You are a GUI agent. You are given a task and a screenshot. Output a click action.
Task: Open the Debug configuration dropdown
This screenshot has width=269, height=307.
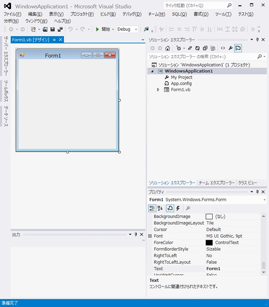click(x=136, y=29)
